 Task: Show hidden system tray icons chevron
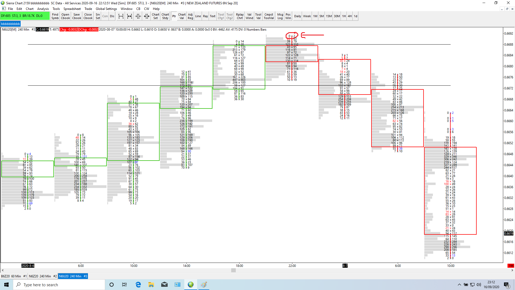459,285
